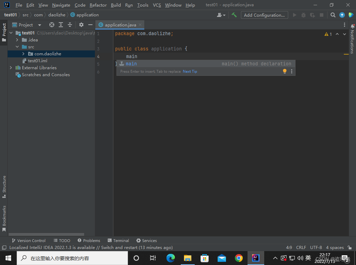356x265 pixels.
Task: Click the Build Project hammer icon
Action: [234, 15]
